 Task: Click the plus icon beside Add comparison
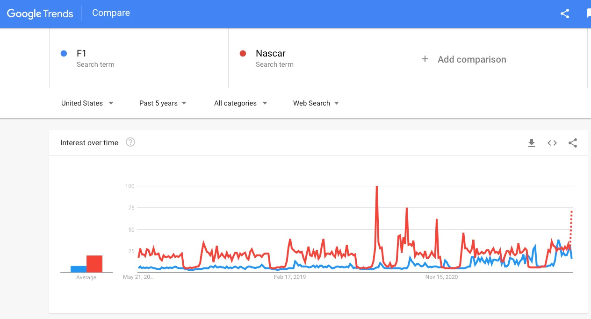pyautogui.click(x=425, y=59)
